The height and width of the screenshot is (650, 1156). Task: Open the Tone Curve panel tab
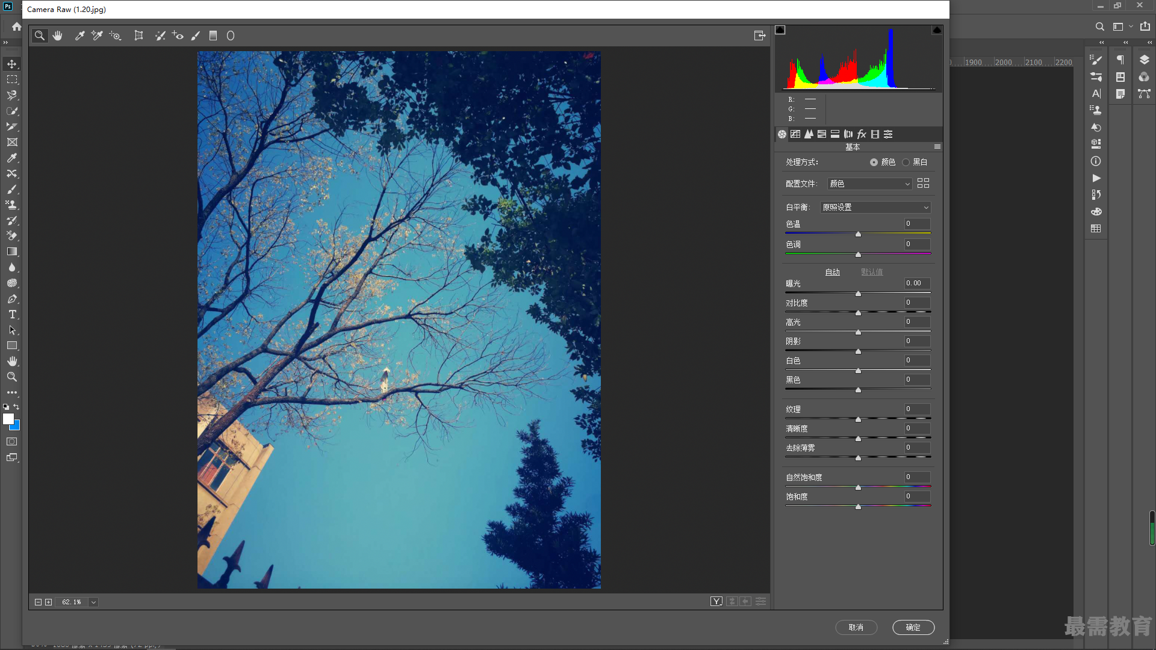[x=795, y=134]
